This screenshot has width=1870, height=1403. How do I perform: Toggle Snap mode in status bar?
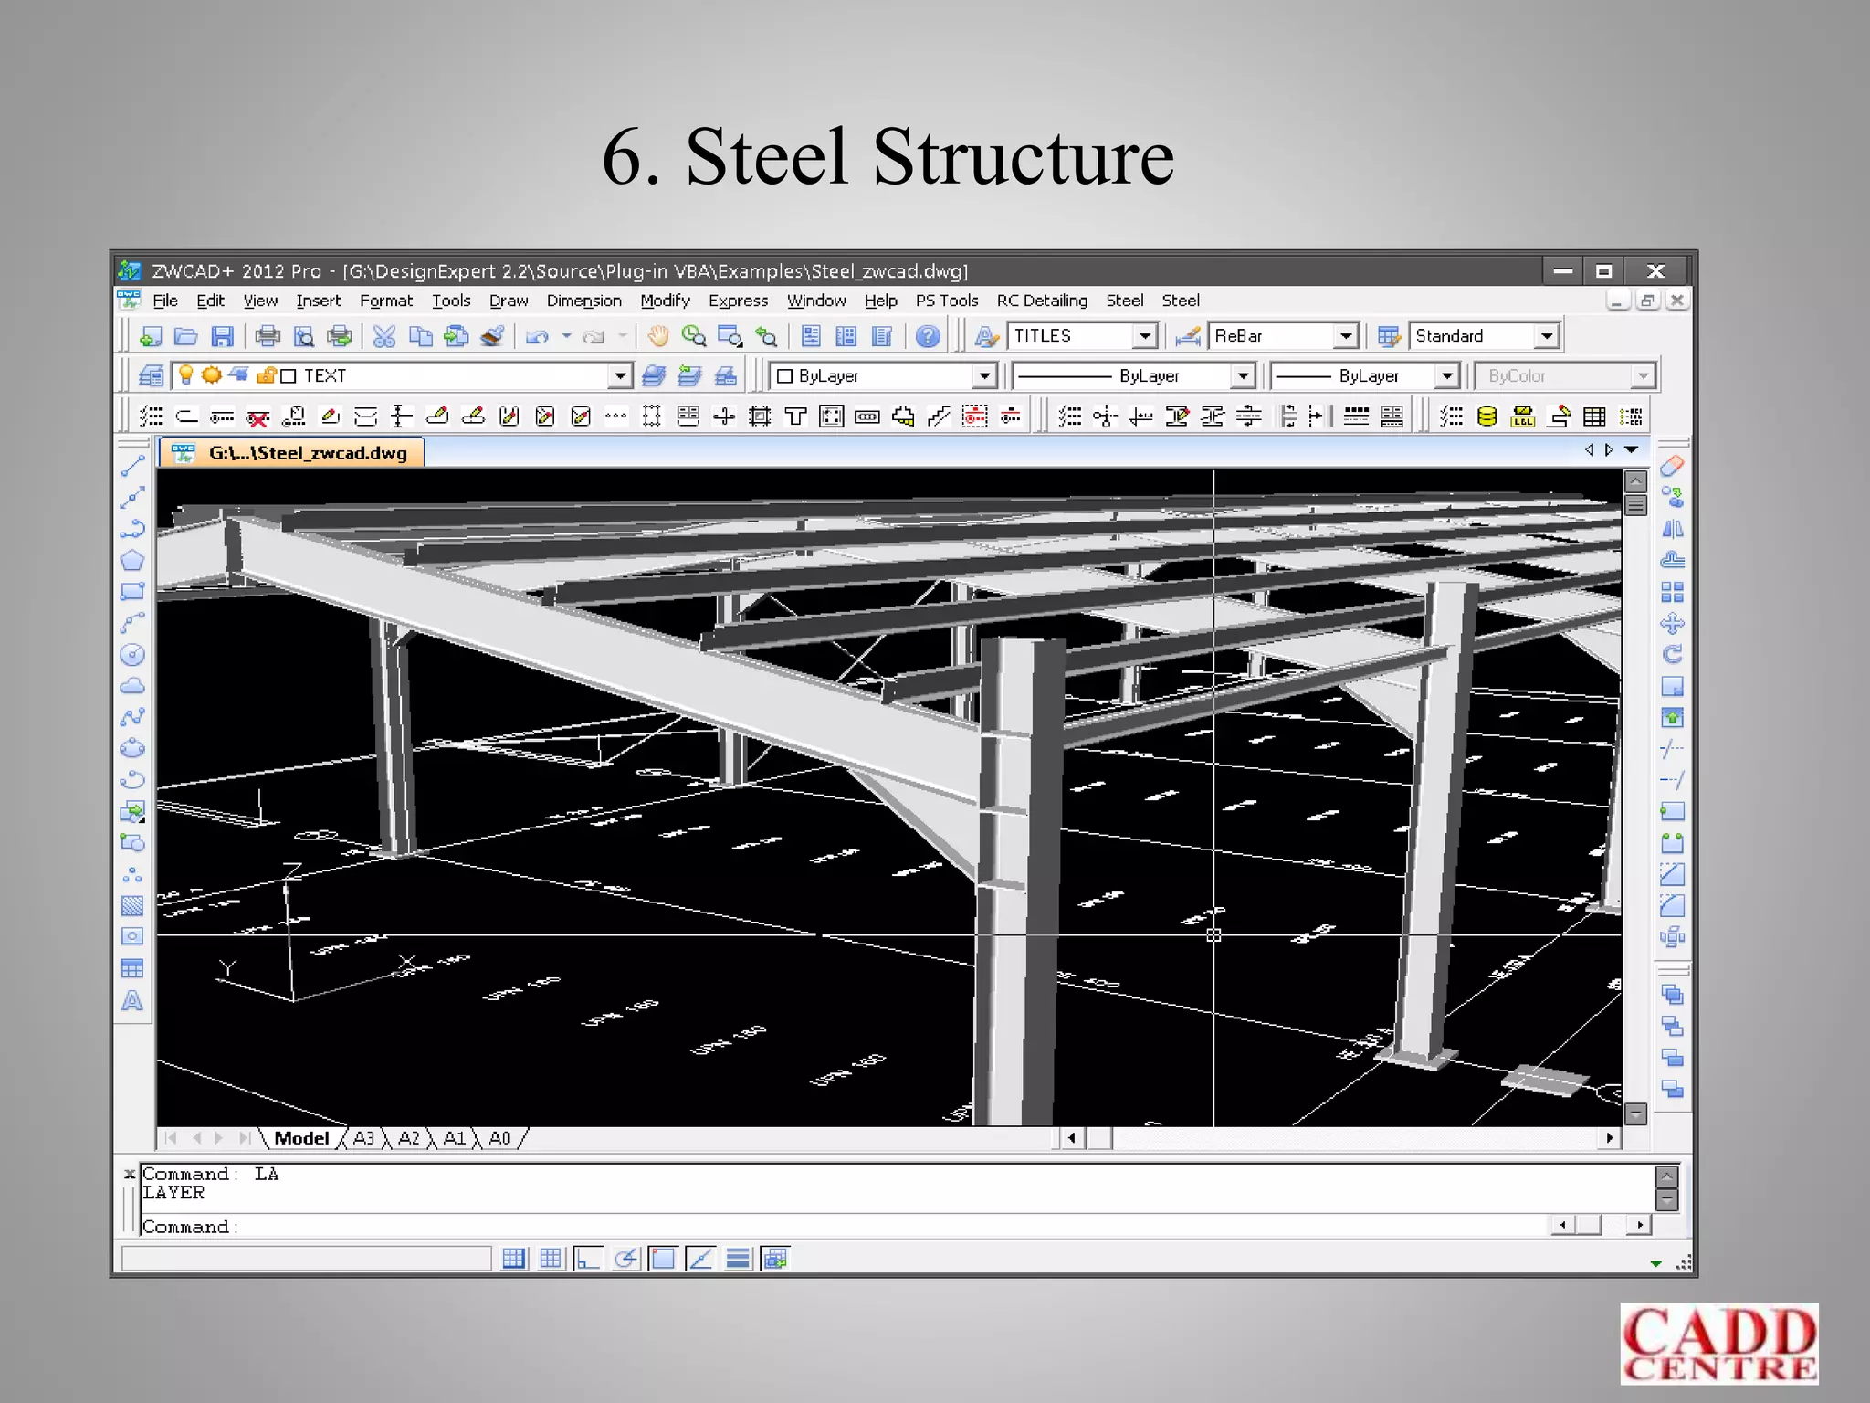[x=514, y=1259]
